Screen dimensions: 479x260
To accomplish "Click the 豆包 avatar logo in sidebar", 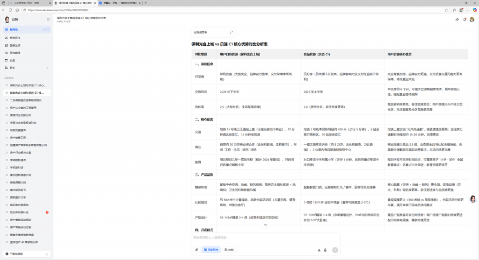I will (7, 20).
